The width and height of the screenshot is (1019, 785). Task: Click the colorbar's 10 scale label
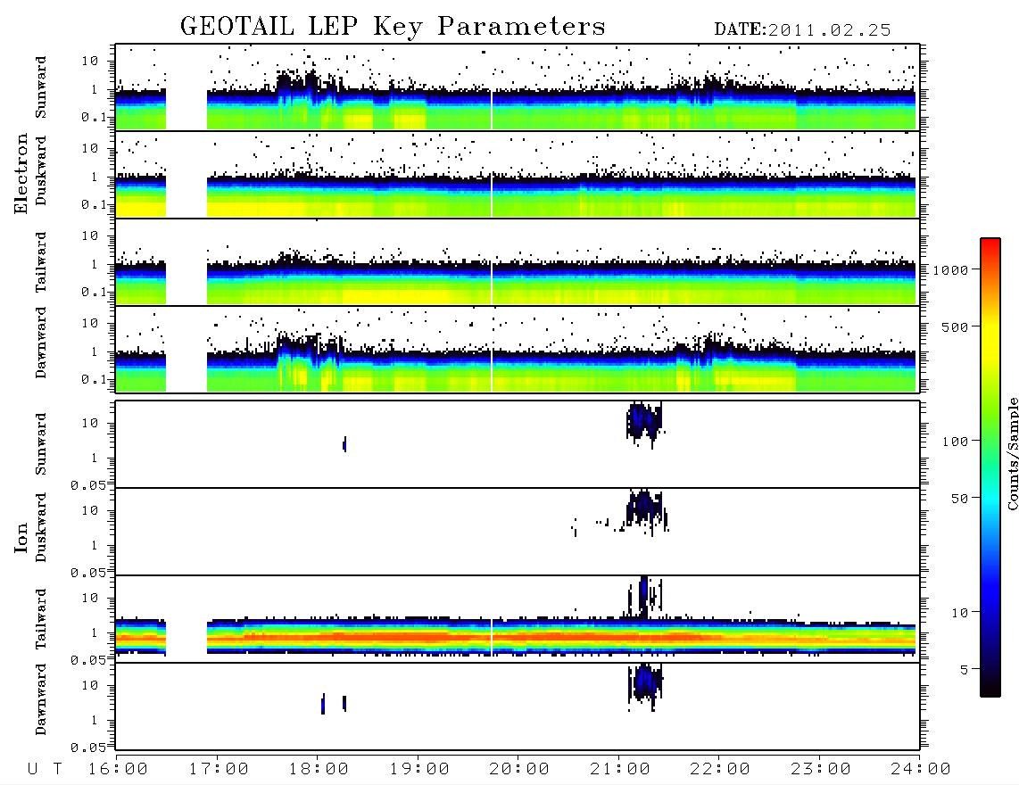(x=959, y=613)
